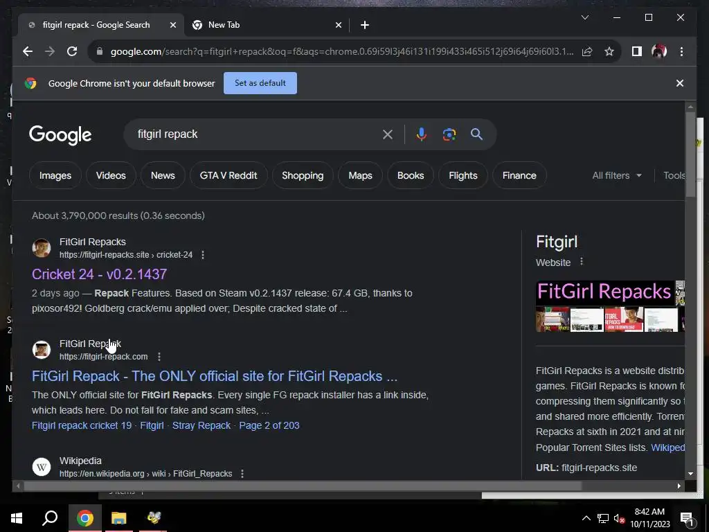Open more options for fitgirl-repack.com result
709x532 pixels.
(x=159, y=357)
